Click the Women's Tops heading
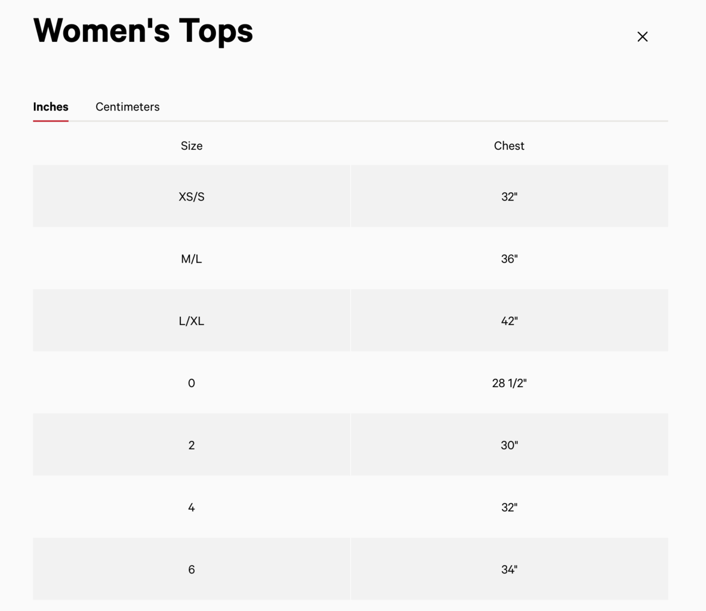706x611 pixels. [143, 30]
